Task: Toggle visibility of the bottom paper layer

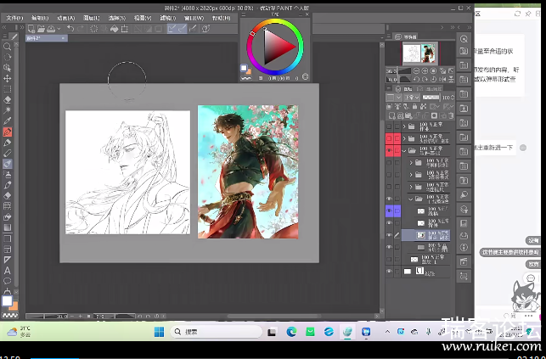Action: coord(389,272)
